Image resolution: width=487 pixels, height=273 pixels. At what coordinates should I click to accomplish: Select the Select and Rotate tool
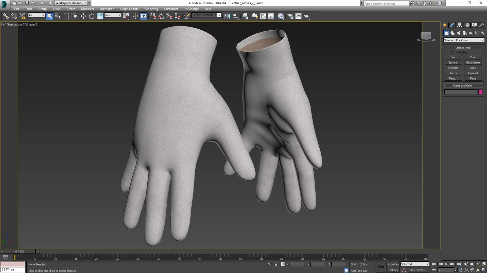[x=92, y=16]
